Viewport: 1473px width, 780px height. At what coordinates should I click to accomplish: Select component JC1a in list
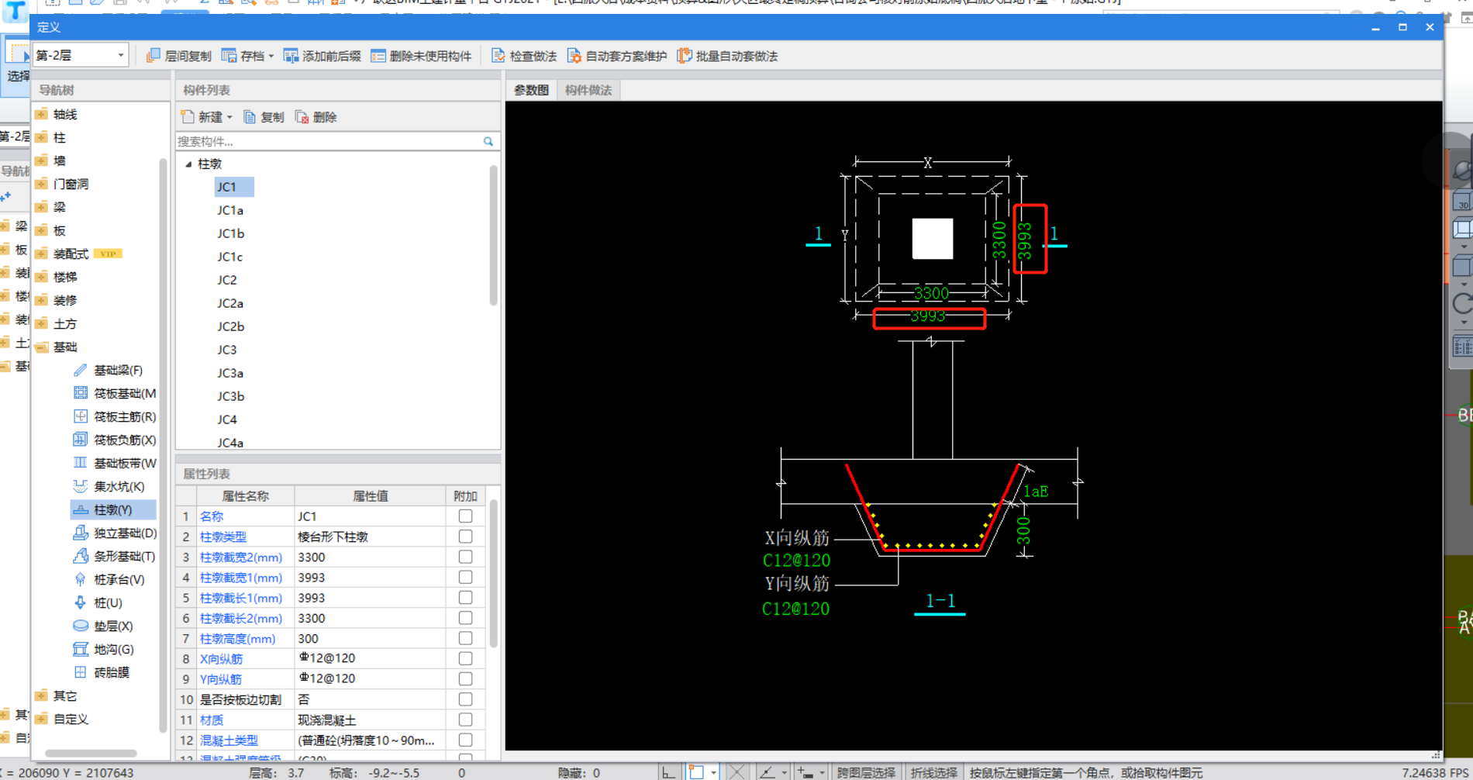point(230,210)
